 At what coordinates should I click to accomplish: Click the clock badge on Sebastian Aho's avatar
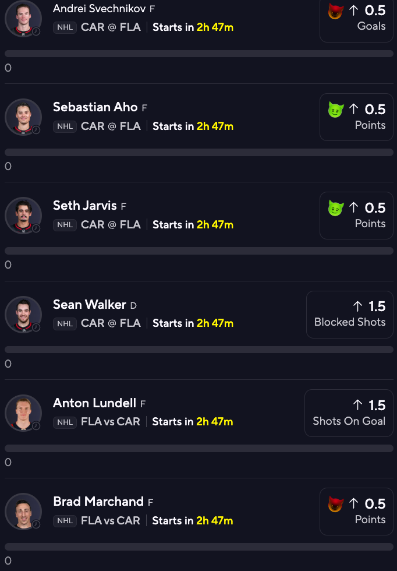36,130
